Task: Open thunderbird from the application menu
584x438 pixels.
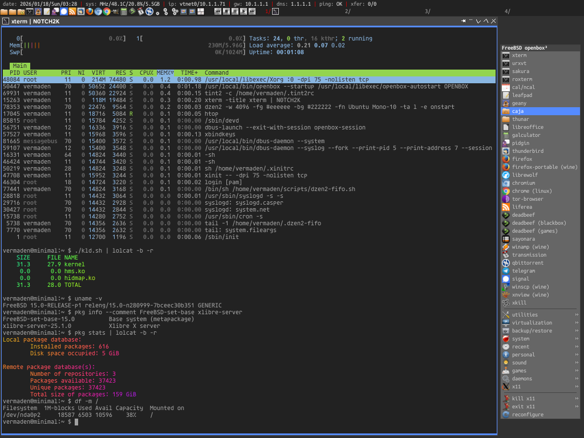Action: coord(527,151)
